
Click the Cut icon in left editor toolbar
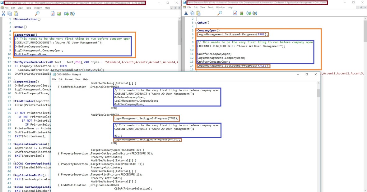click(3, 13)
